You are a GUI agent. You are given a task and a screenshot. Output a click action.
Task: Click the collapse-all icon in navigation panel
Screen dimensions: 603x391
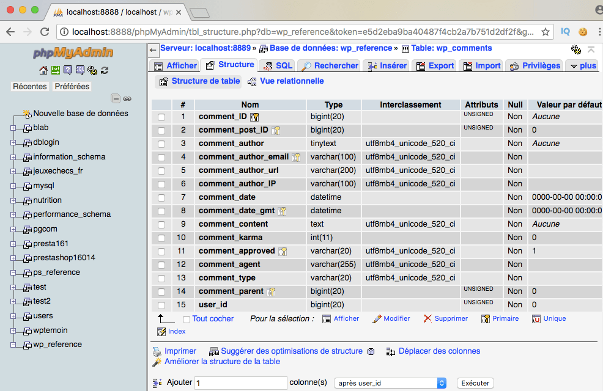tap(116, 99)
